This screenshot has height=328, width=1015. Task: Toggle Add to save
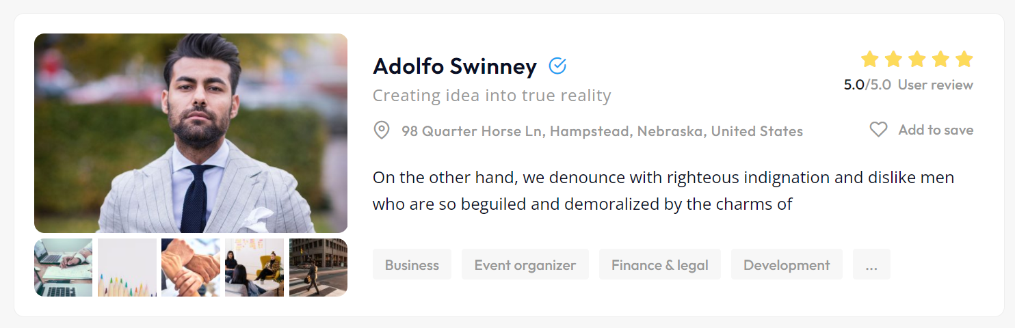pos(935,130)
